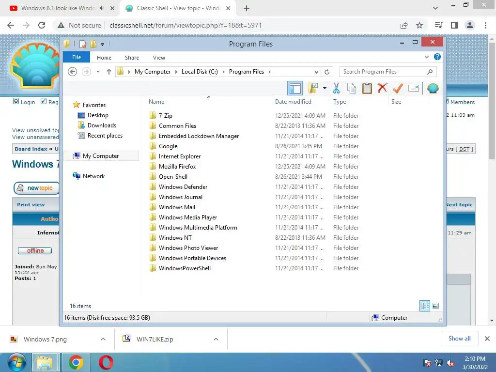Bookmark this page star icon
The height and width of the screenshot is (372, 496).
419,25
